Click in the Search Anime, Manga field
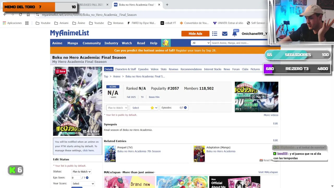Image resolution: width=334 pixels, height=188 pixels. coord(239,43)
